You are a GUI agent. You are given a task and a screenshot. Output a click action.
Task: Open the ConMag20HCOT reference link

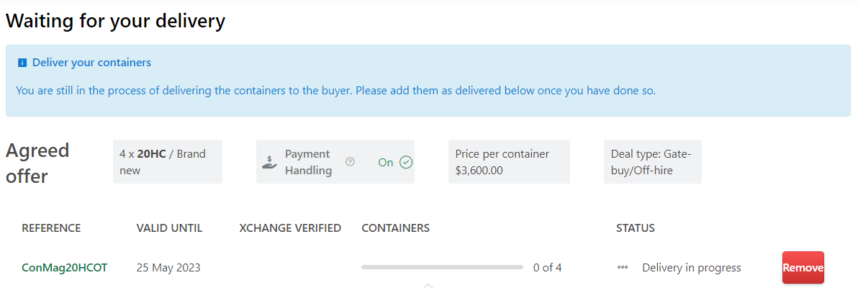(x=65, y=268)
